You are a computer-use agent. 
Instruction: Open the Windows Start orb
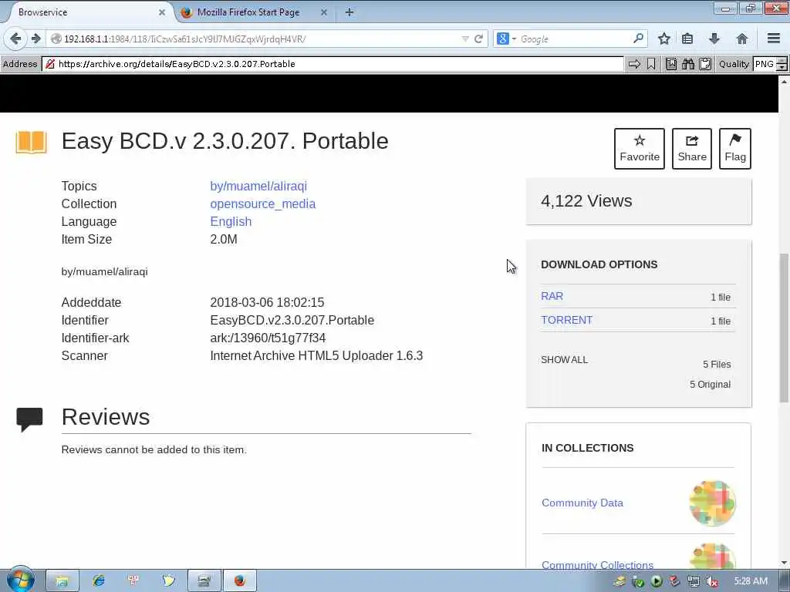[20, 580]
